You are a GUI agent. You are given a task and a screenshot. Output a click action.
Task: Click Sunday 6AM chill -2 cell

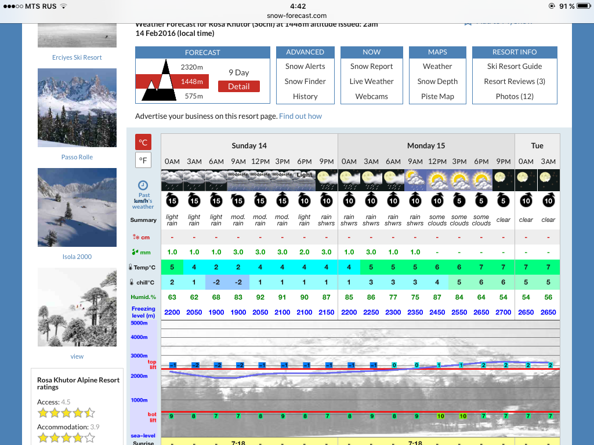pos(216,282)
